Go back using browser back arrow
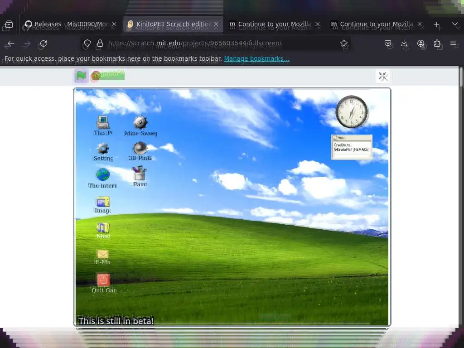 click(x=10, y=44)
